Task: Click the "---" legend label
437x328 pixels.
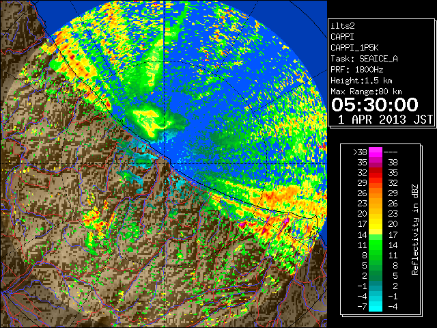Action: pos(391,152)
